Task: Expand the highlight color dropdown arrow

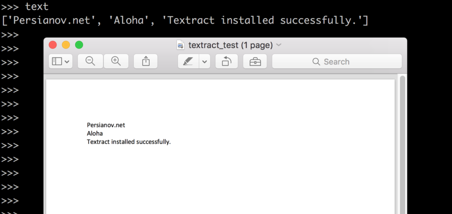Action: point(205,61)
